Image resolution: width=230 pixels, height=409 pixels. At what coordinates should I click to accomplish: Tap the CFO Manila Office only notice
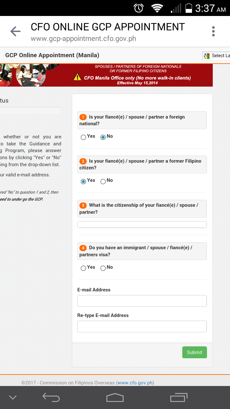[x=137, y=78]
